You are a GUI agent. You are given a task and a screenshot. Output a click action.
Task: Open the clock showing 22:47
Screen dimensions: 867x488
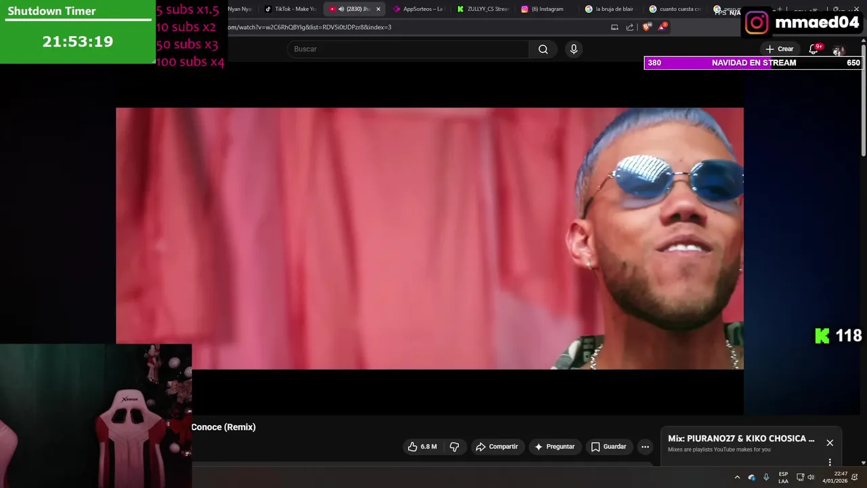tap(835, 477)
